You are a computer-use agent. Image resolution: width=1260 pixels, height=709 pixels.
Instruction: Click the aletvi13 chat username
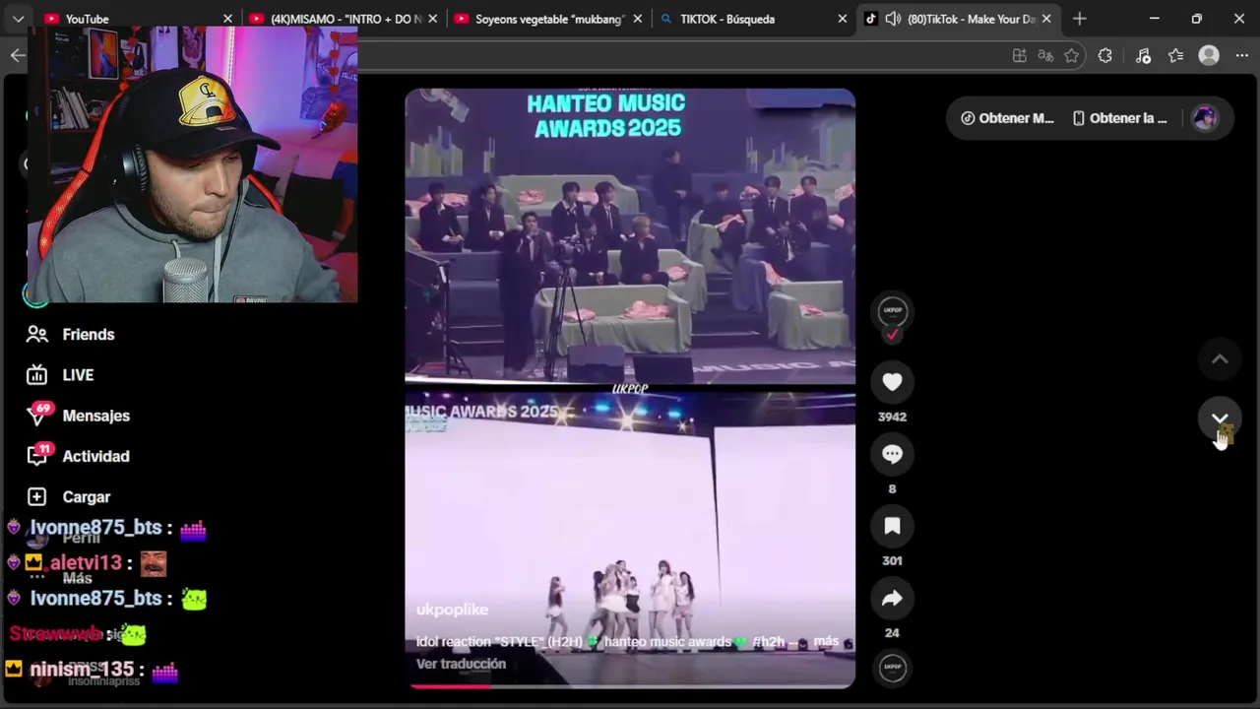coord(86,563)
